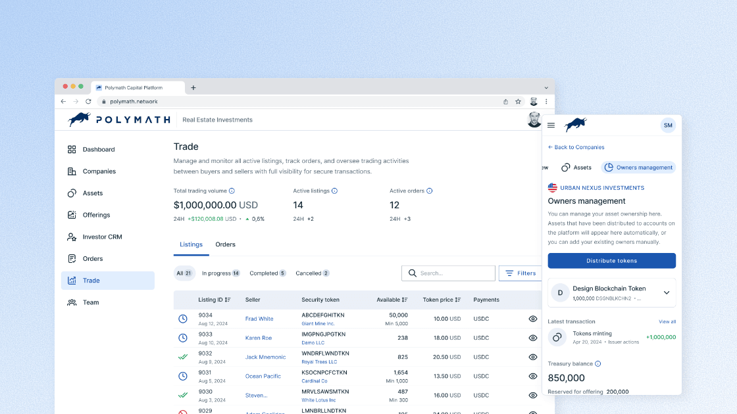Click SM avatar in mobile panel
Viewport: 737px width, 414px height.
point(668,126)
